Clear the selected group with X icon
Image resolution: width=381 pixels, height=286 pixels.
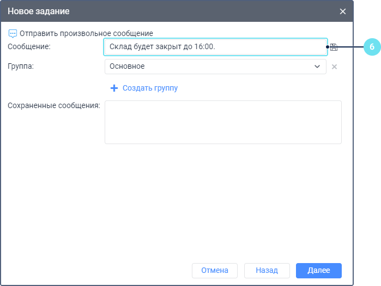335,67
